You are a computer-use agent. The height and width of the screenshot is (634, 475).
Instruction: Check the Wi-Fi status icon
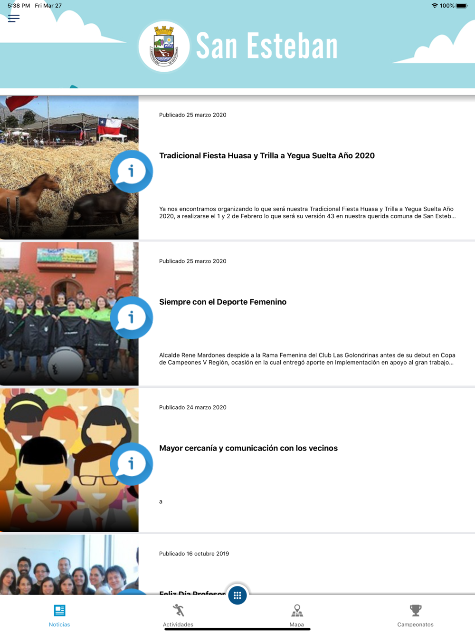click(x=434, y=6)
